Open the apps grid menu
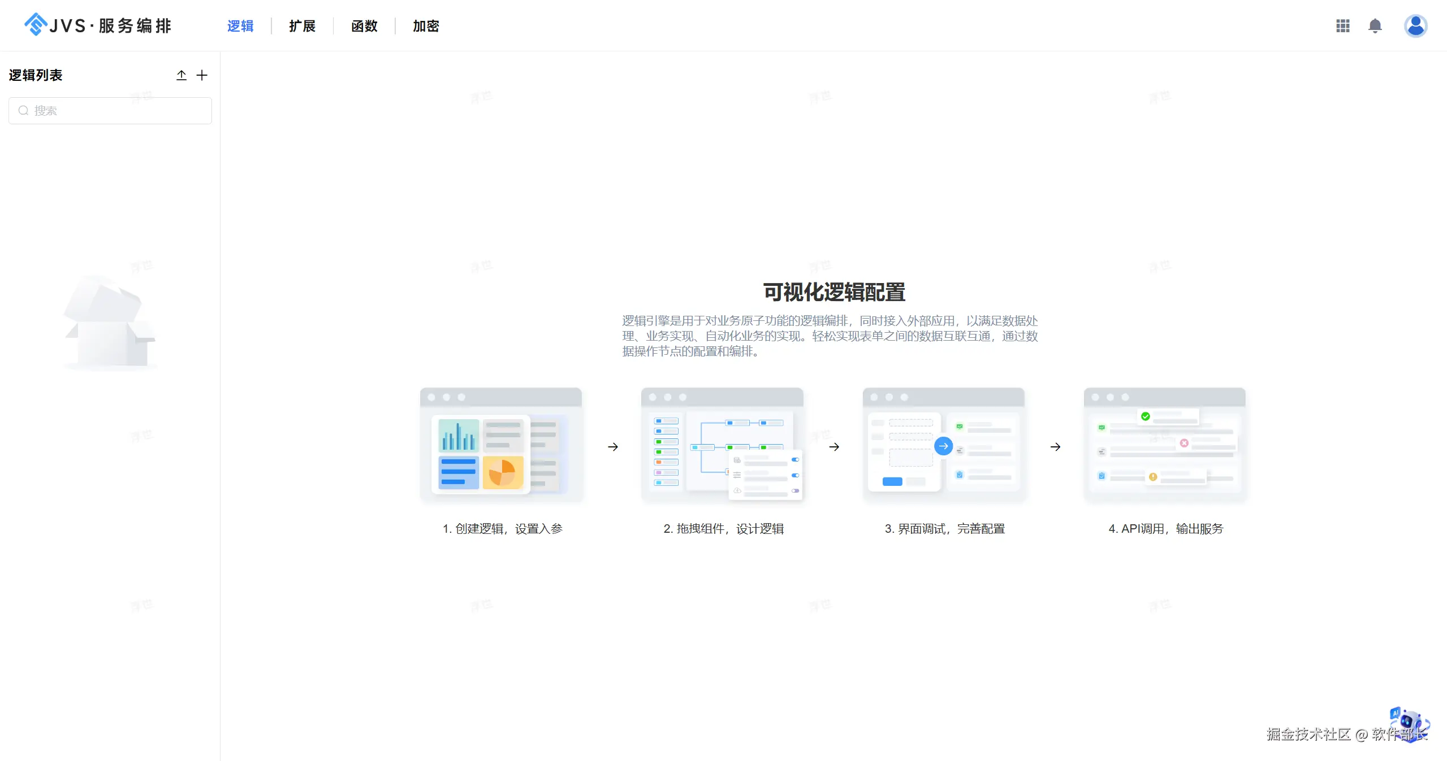The image size is (1447, 761). 1342,26
